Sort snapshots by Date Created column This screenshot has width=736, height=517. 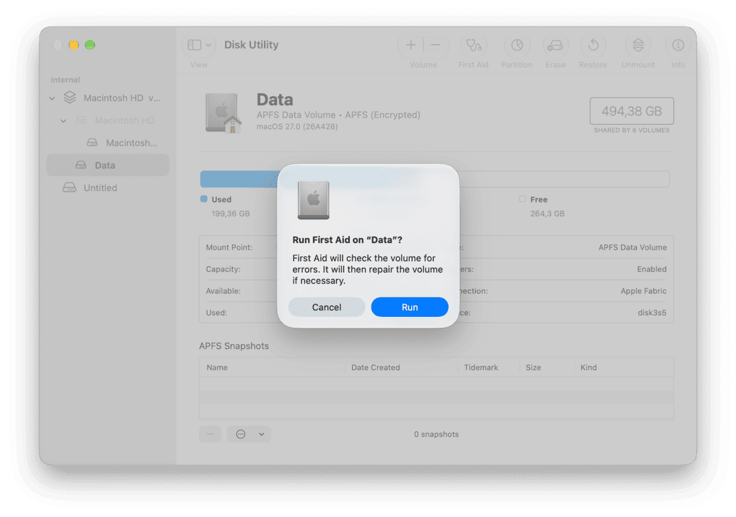(x=376, y=367)
